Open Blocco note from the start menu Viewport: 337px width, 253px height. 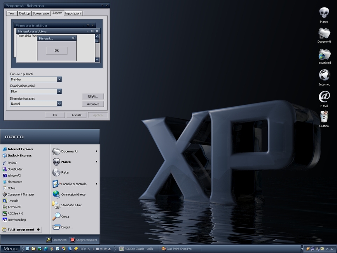point(12,182)
